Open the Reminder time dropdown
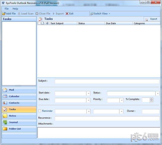Screen dimensions: 162x145 coord(122,111)
